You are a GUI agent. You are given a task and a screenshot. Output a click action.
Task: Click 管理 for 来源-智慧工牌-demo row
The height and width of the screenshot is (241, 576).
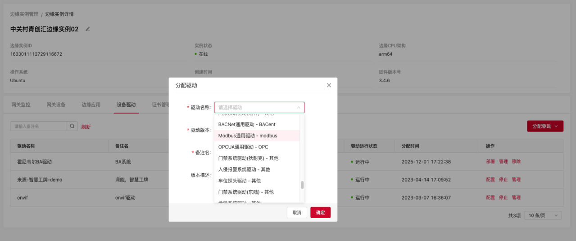(516, 180)
